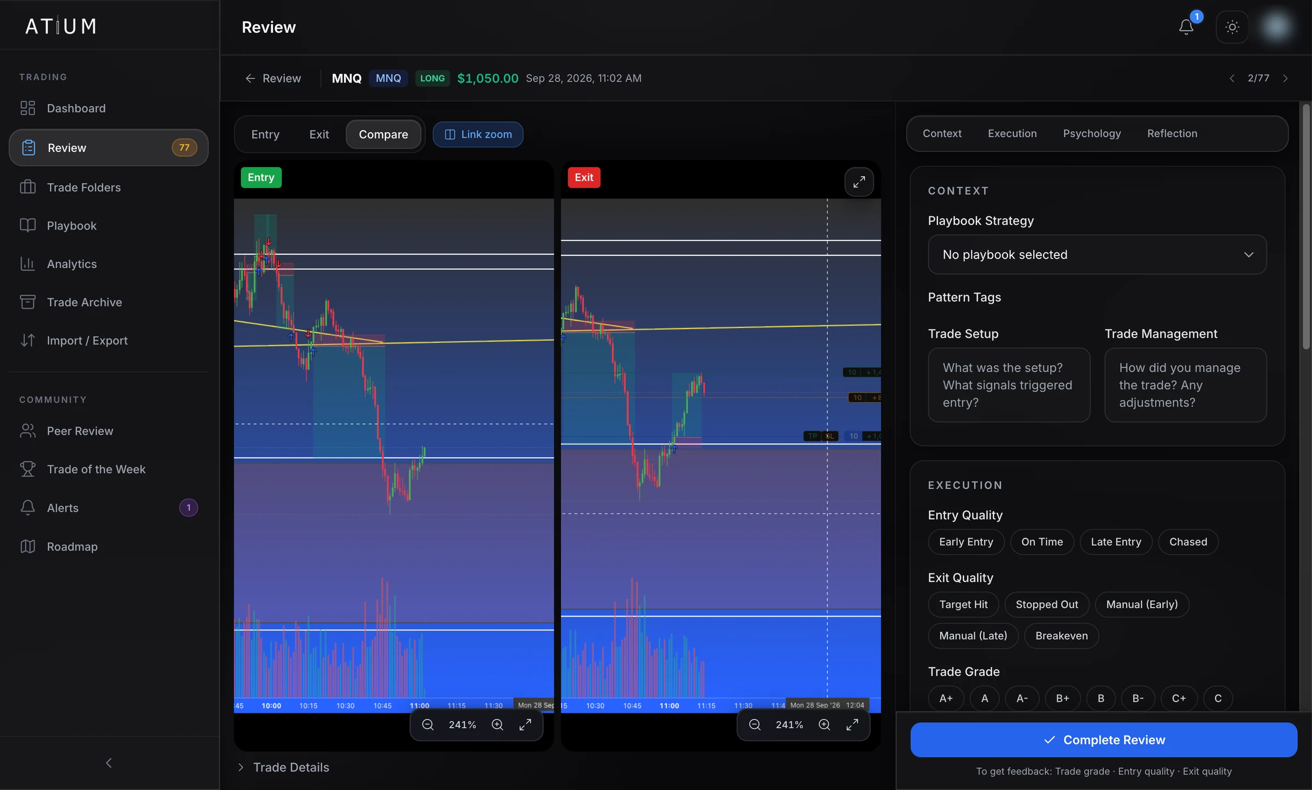Viewport: 1312px width, 790px height.
Task: Click Complete Review button
Action: click(1104, 740)
